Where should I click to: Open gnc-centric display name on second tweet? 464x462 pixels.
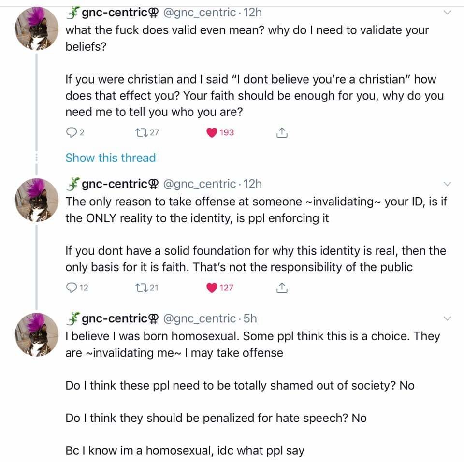115,184
